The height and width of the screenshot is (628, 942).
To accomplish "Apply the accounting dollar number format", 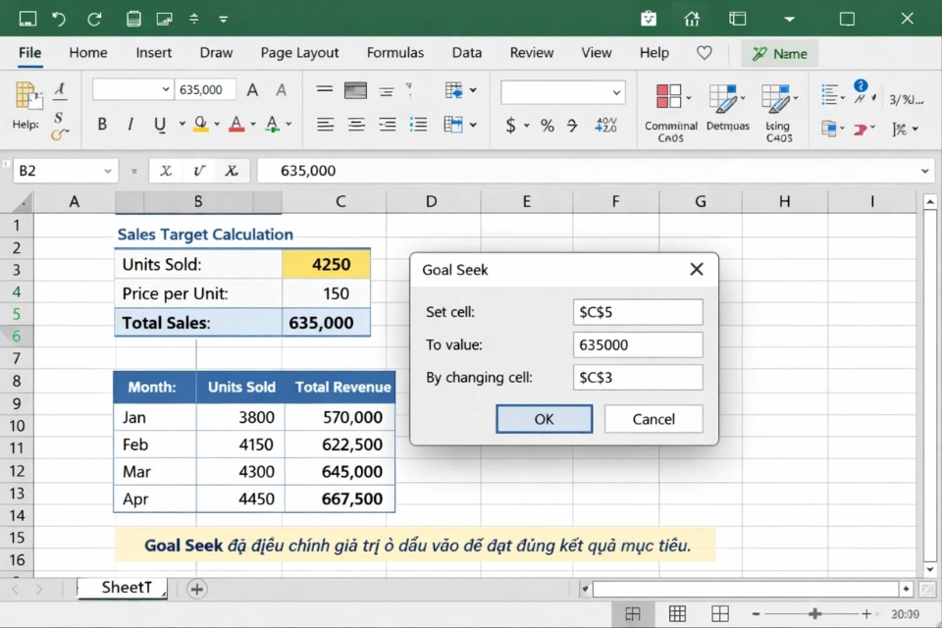I will point(510,126).
